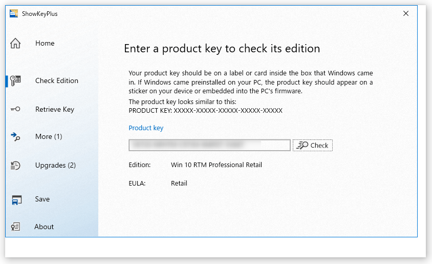Click the Retrieve Key icon
This screenshot has height=264, width=432.
15,109
